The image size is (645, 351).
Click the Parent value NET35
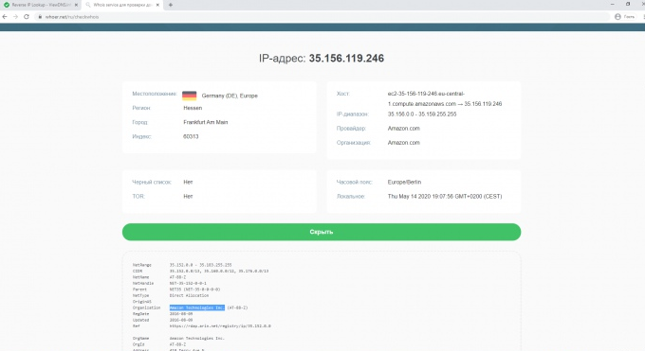194,290
